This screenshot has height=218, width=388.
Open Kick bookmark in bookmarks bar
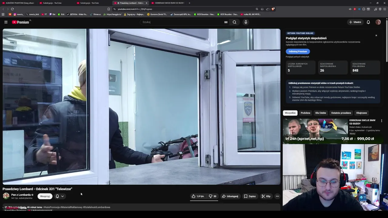[x=61, y=14]
